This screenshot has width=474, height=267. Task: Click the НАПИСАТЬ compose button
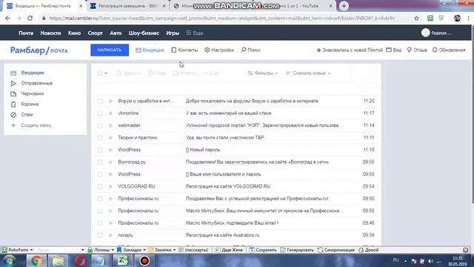(x=110, y=50)
